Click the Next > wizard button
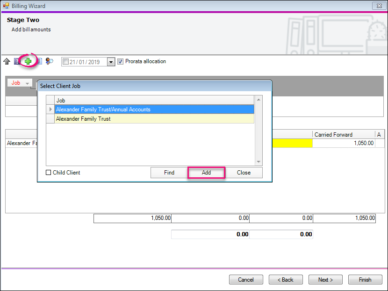 (x=325, y=280)
